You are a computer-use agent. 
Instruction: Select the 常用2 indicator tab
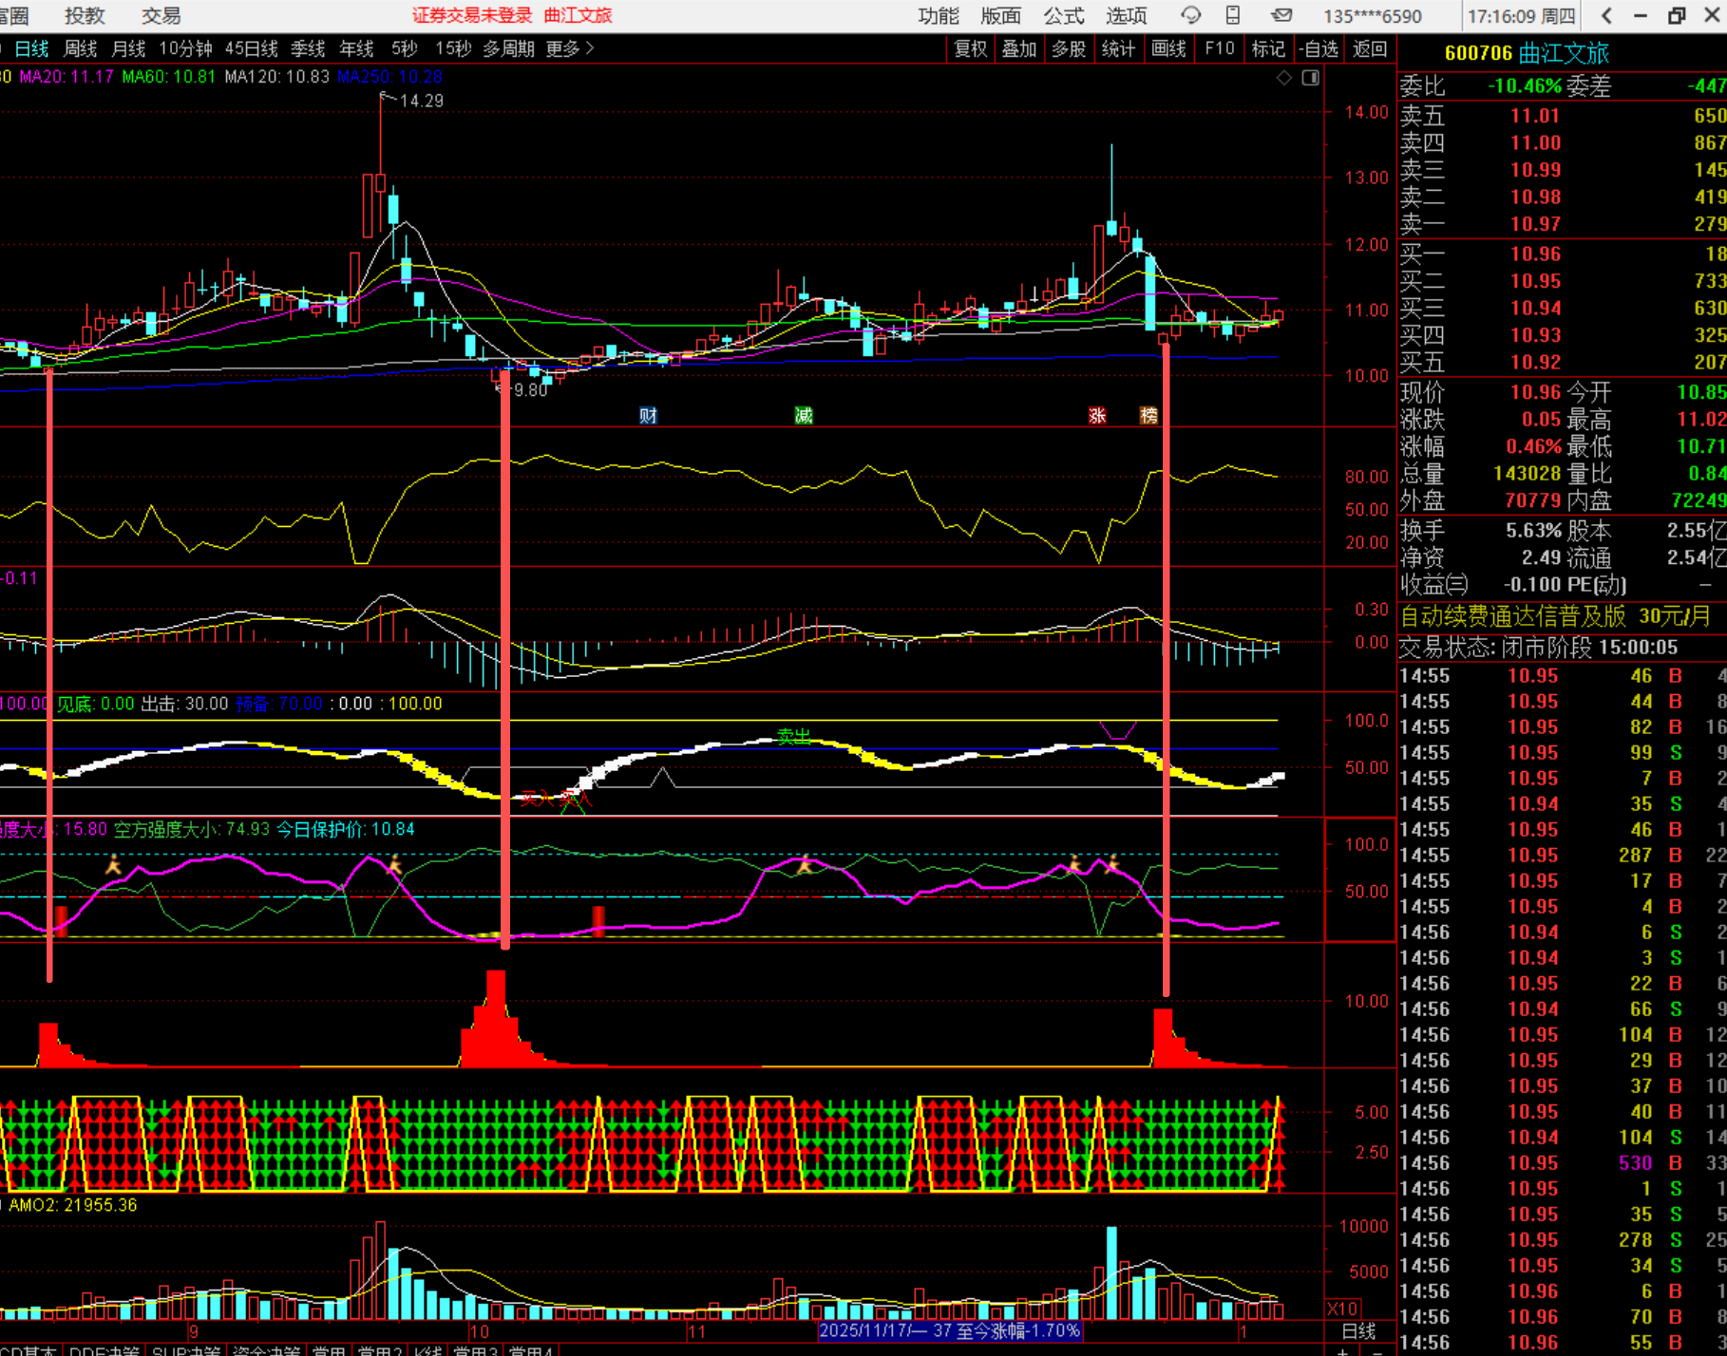380,1350
